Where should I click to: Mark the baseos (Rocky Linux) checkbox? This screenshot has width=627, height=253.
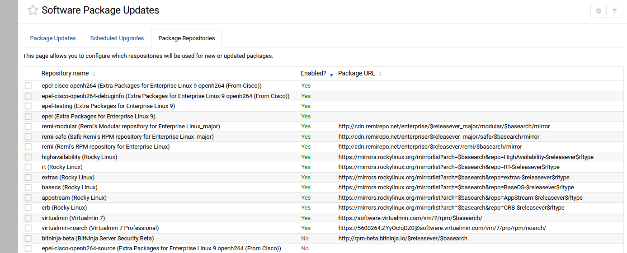pos(28,187)
